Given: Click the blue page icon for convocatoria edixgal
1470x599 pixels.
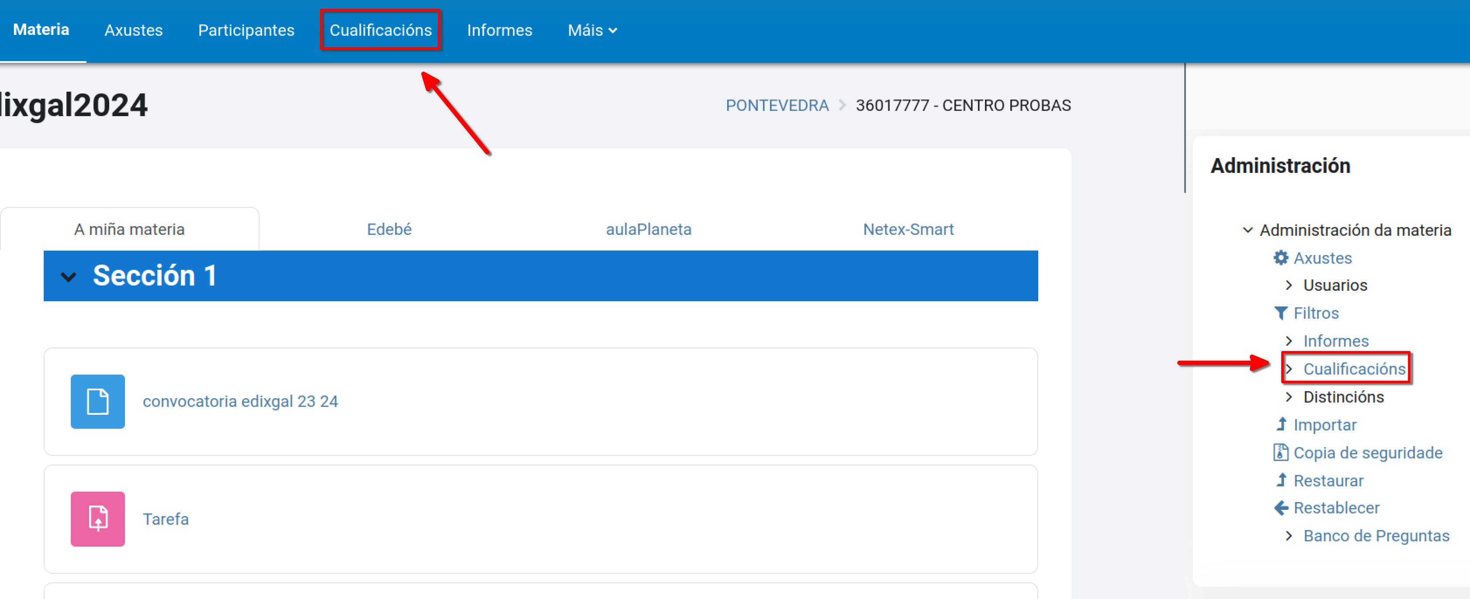Looking at the screenshot, I should (97, 401).
